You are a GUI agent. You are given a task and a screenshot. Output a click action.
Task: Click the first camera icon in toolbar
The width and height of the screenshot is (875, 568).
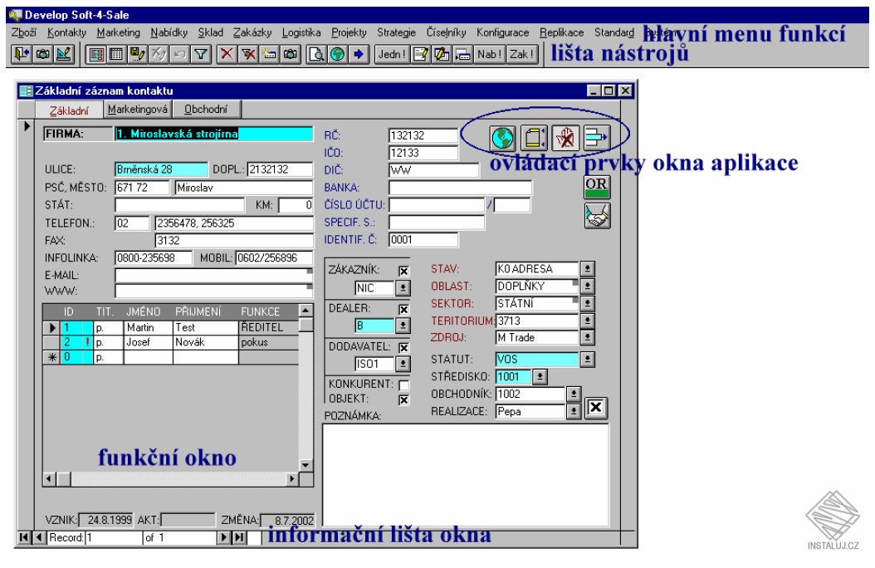[43, 54]
